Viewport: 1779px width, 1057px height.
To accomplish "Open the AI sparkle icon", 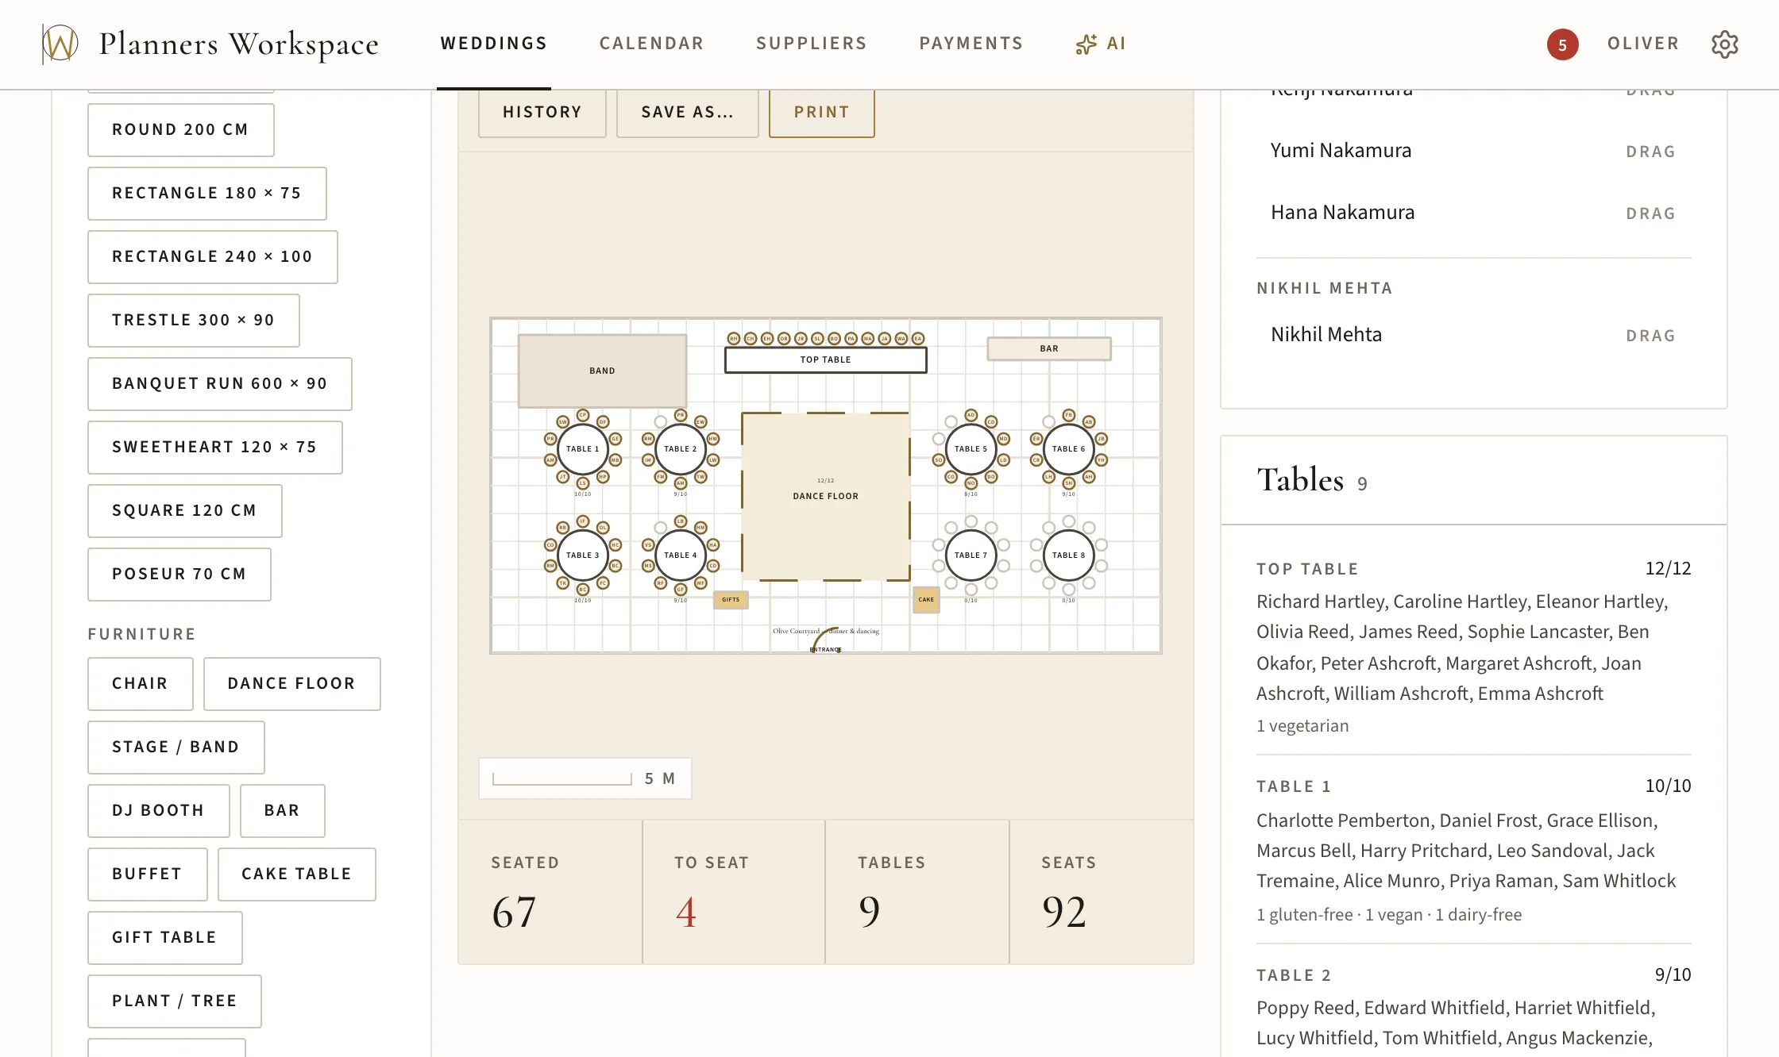I will click(x=1086, y=44).
